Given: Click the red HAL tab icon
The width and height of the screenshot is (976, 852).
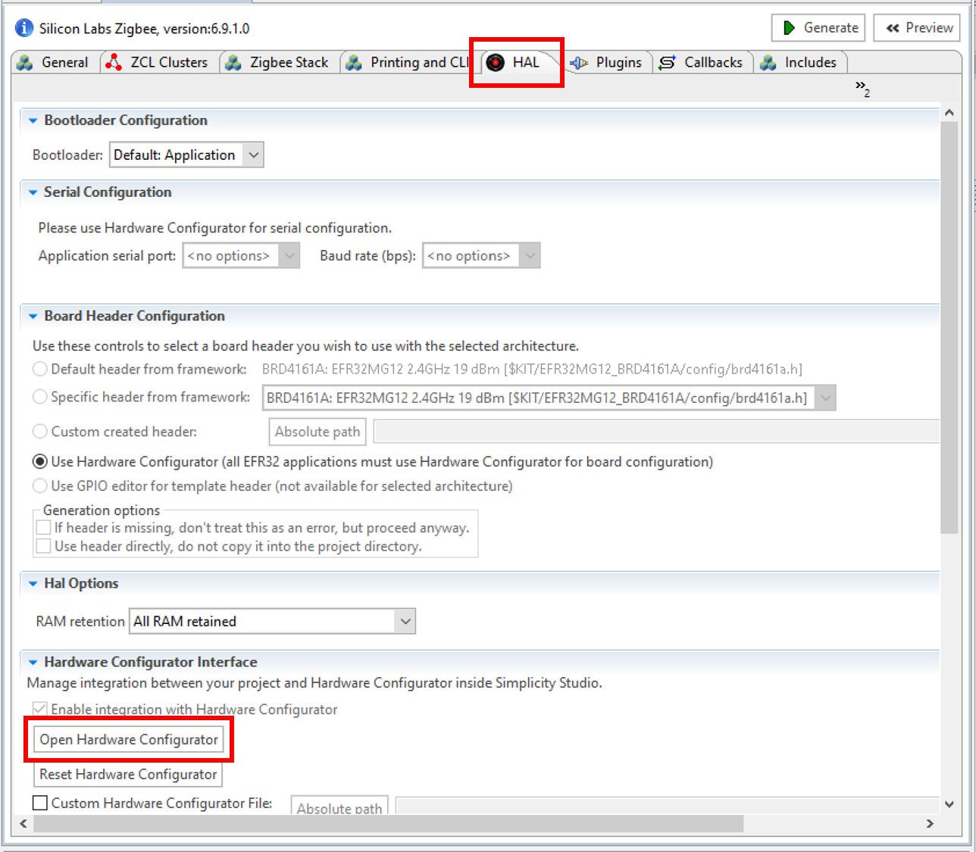Looking at the screenshot, I should pyautogui.click(x=496, y=62).
